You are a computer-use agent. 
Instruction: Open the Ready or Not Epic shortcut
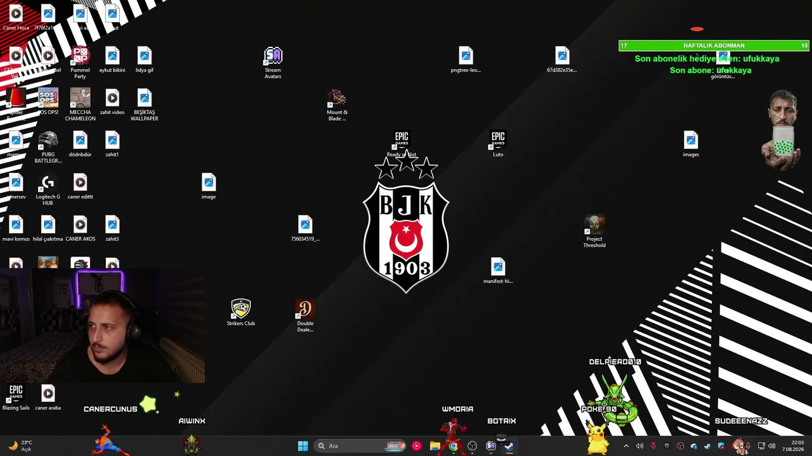coord(402,144)
